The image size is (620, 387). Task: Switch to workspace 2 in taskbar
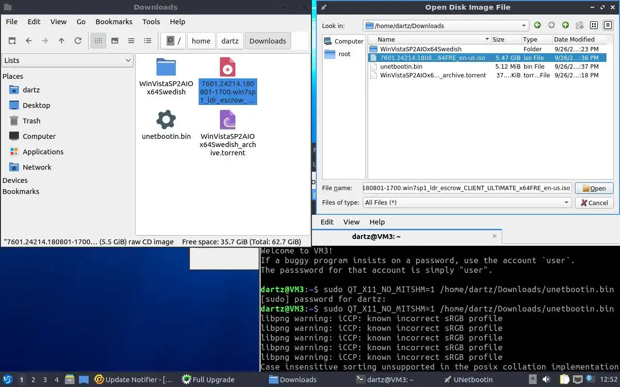coord(33,380)
